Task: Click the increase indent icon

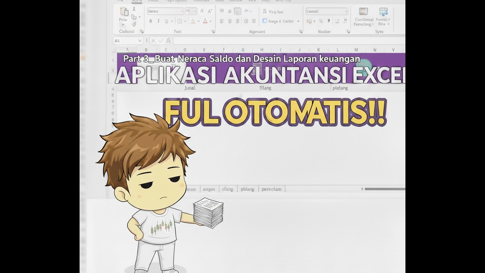Action: tap(254, 21)
